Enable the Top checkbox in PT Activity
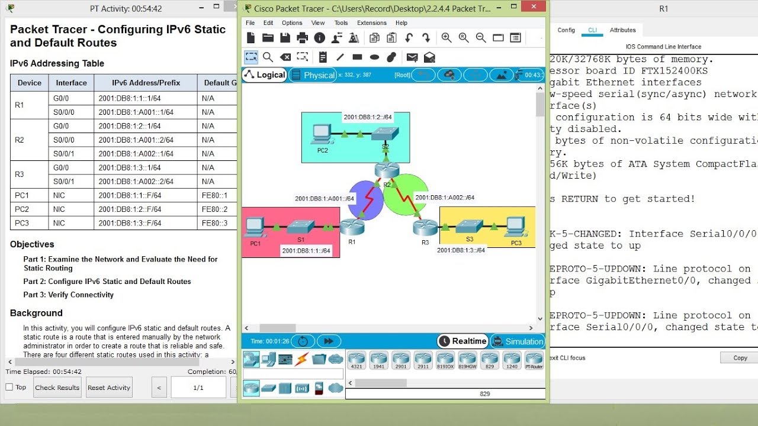This screenshot has height=426, width=758. point(9,387)
